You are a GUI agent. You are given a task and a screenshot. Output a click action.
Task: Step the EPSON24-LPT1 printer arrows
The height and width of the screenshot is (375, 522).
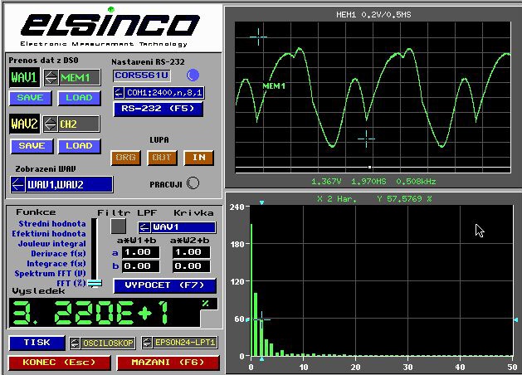[x=147, y=343]
